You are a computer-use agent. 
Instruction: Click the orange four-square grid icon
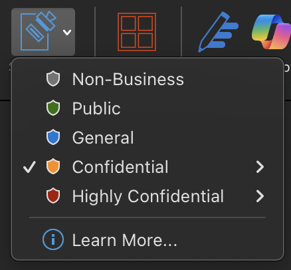[x=137, y=32]
